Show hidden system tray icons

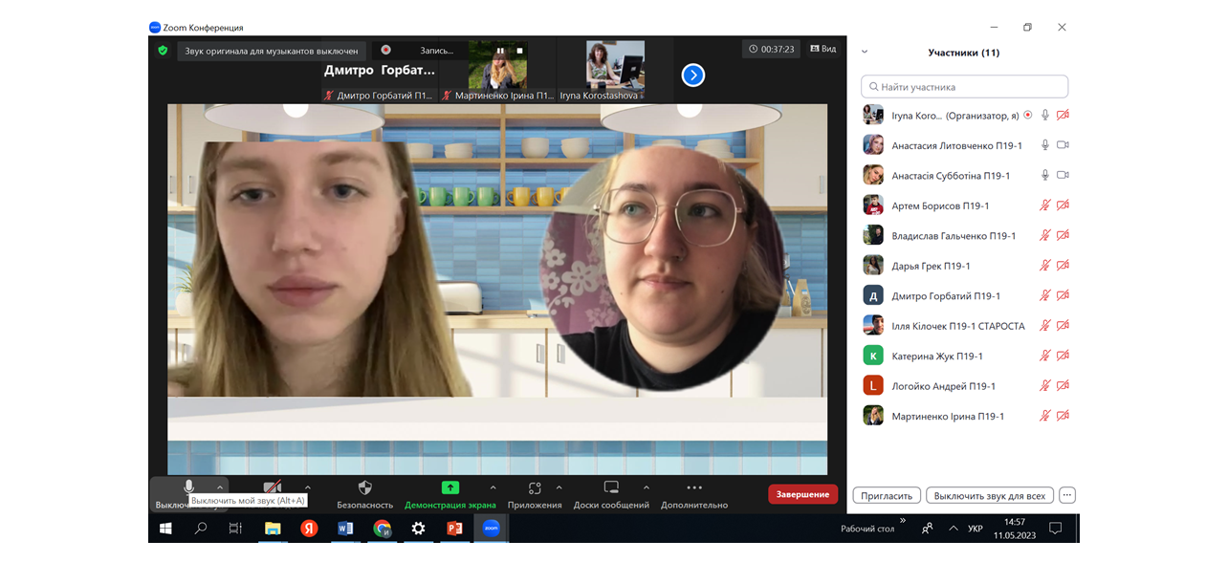pyautogui.click(x=953, y=528)
